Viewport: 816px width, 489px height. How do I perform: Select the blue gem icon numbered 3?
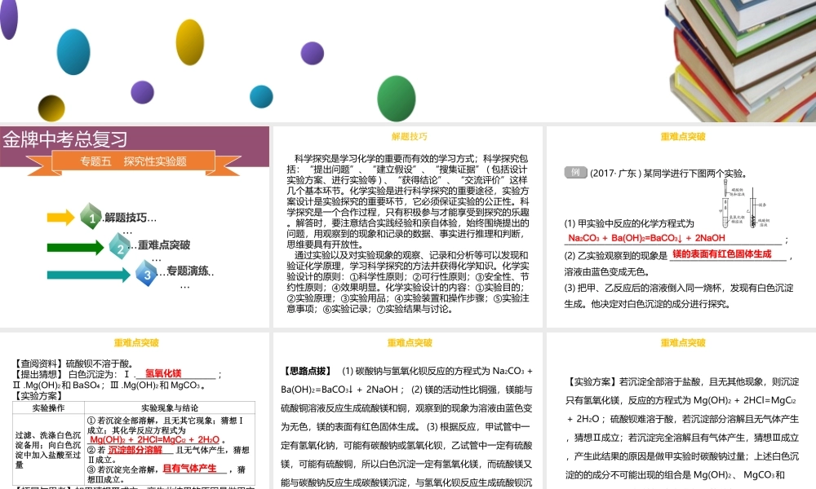click(x=147, y=273)
